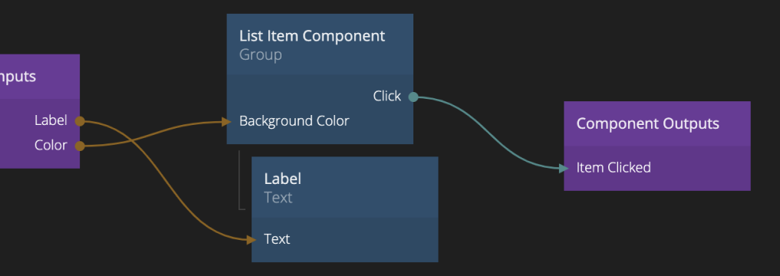Click the Item Clicked input arrow
This screenshot has height=276, width=780.
[x=564, y=169]
